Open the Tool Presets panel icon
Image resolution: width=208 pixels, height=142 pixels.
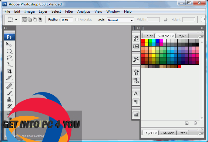tap(136, 59)
